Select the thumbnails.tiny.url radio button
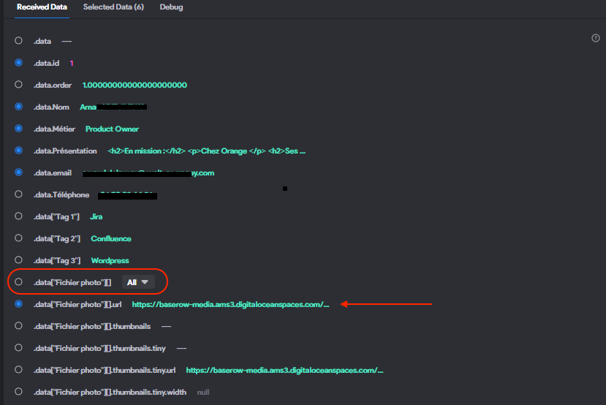This screenshot has height=405, width=606. point(18,370)
